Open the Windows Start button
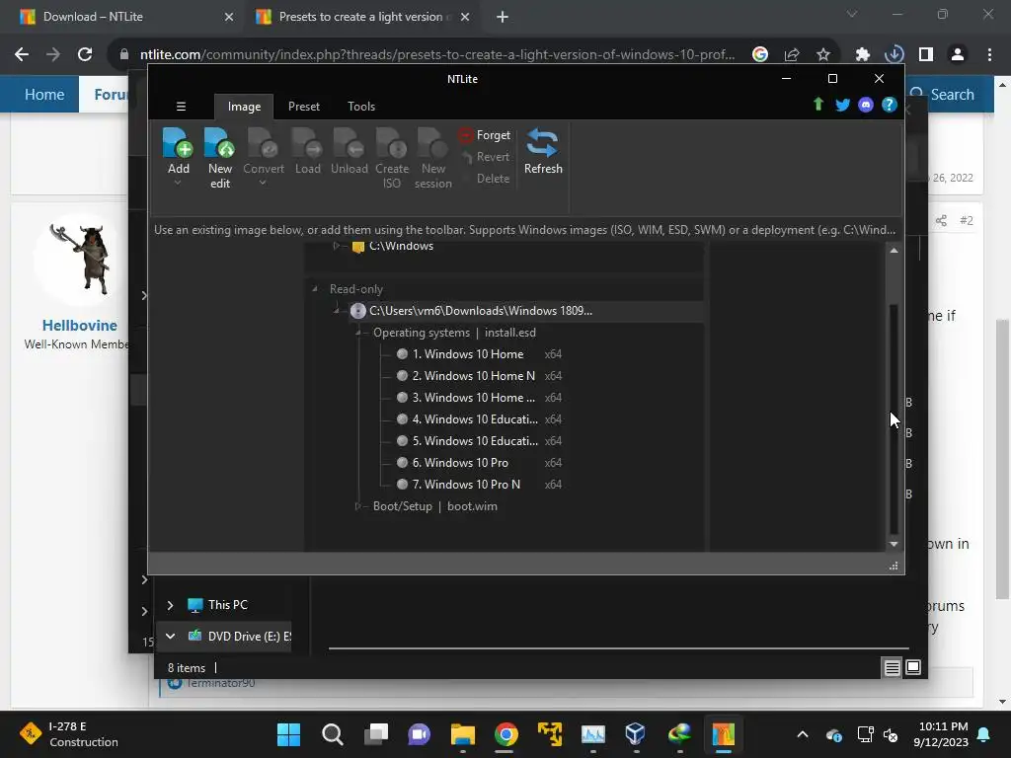1011x758 pixels. pos(288,734)
